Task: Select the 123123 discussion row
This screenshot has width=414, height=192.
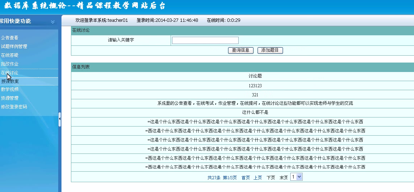Action: click(255, 86)
